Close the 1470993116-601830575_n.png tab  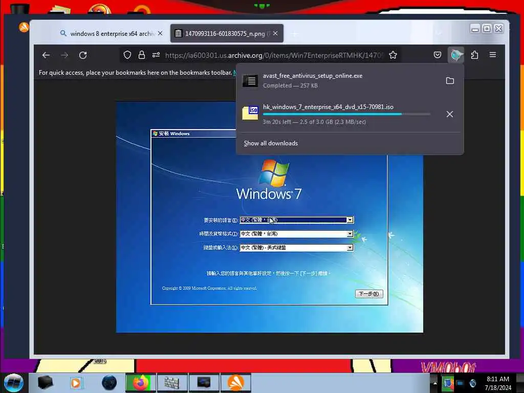[275, 33]
